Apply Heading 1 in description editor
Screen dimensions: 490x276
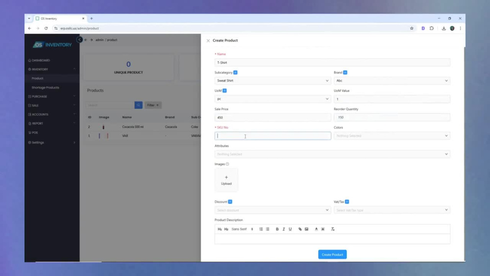220,229
